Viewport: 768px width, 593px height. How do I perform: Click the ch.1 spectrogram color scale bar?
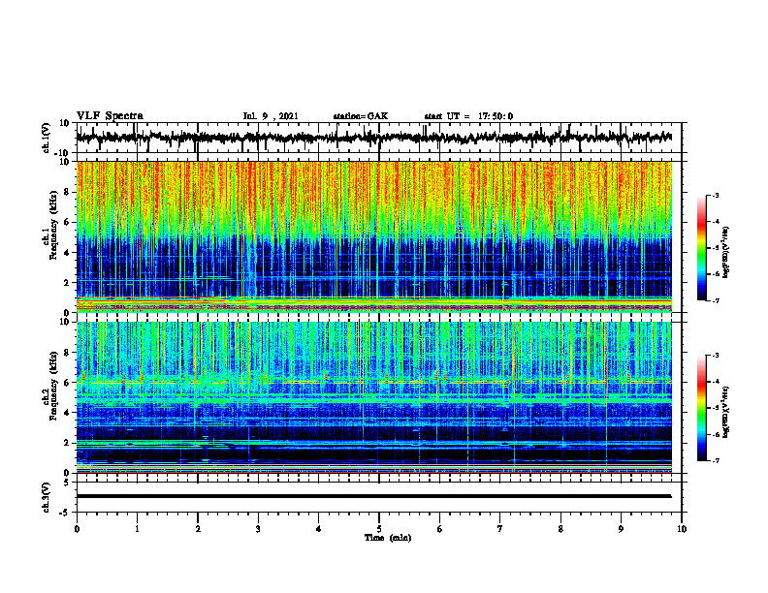pyautogui.click(x=701, y=248)
